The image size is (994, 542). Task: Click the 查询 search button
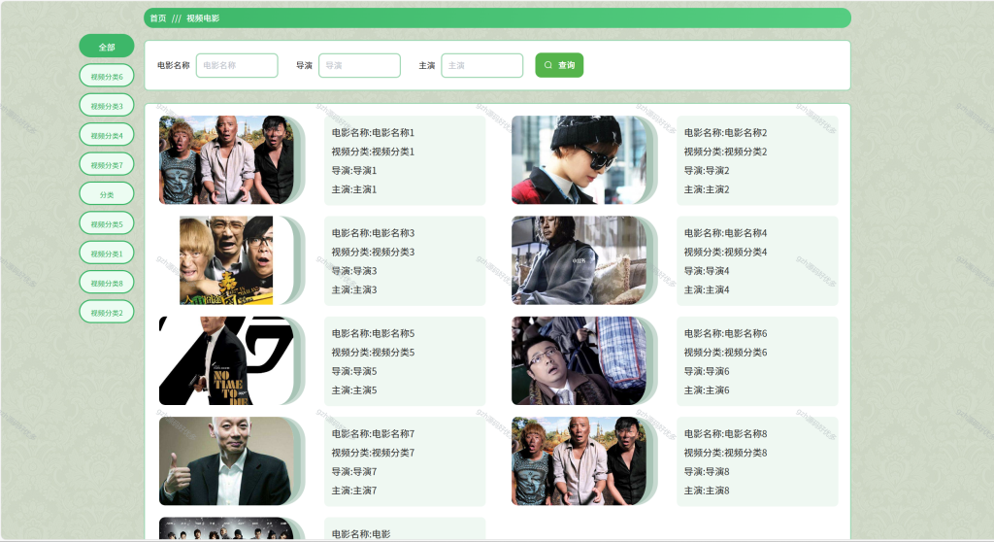tap(559, 65)
